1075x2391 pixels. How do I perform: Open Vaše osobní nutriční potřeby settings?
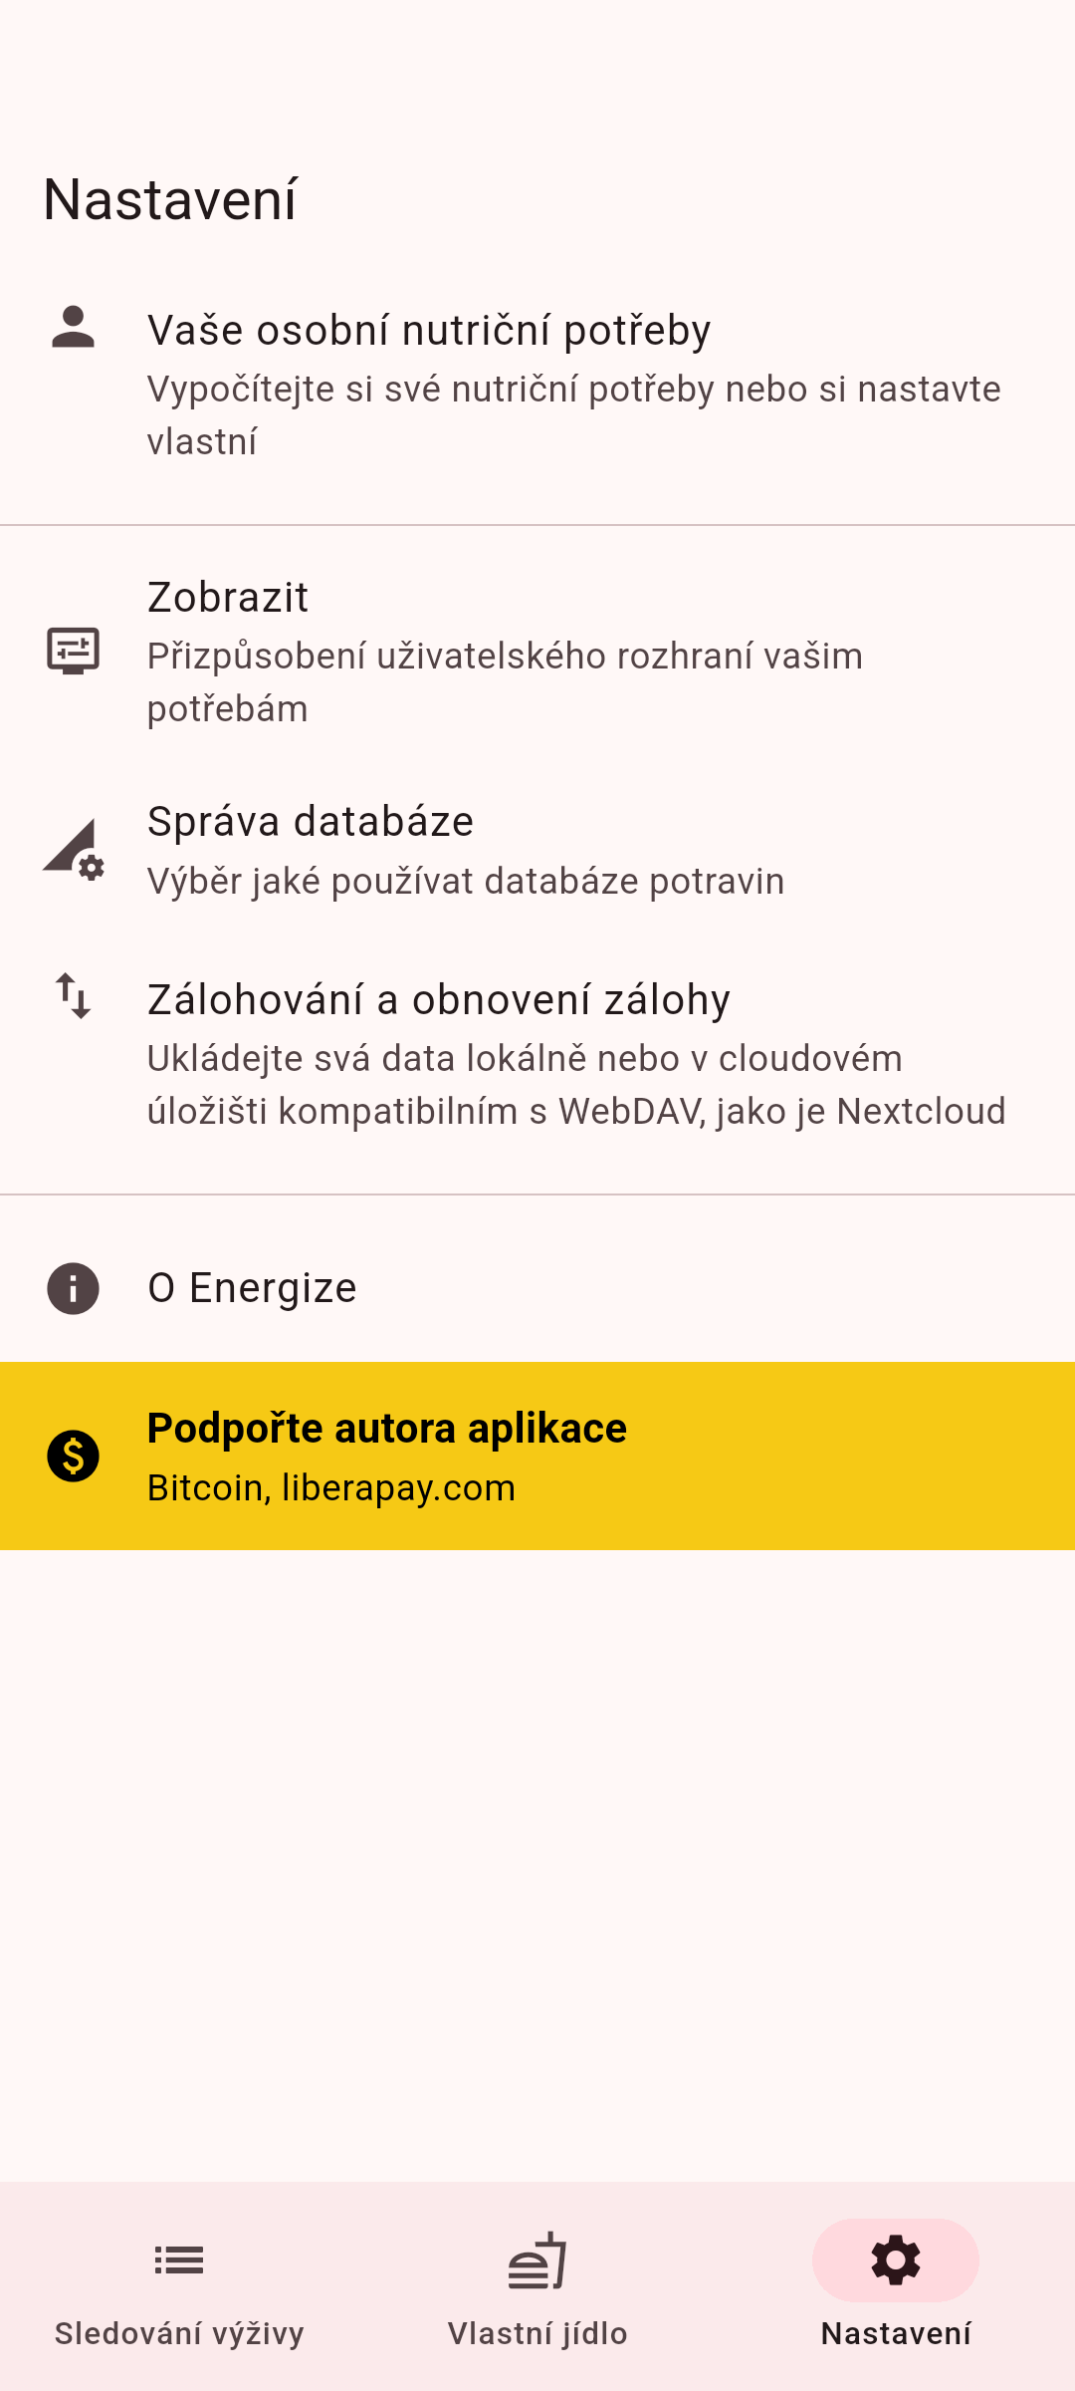428,331
